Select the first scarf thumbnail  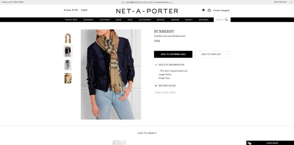click(x=68, y=38)
